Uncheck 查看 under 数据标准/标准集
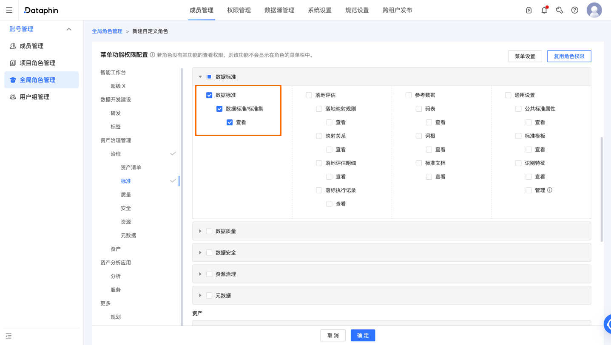The image size is (611, 345). (x=230, y=122)
